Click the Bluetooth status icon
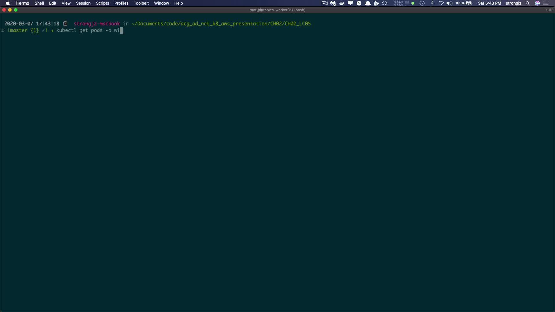 (x=432, y=3)
